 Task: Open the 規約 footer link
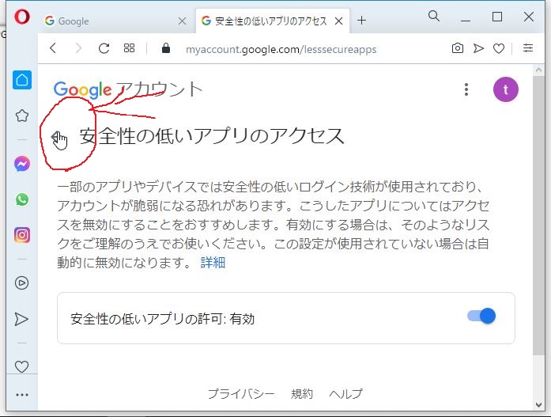302,394
